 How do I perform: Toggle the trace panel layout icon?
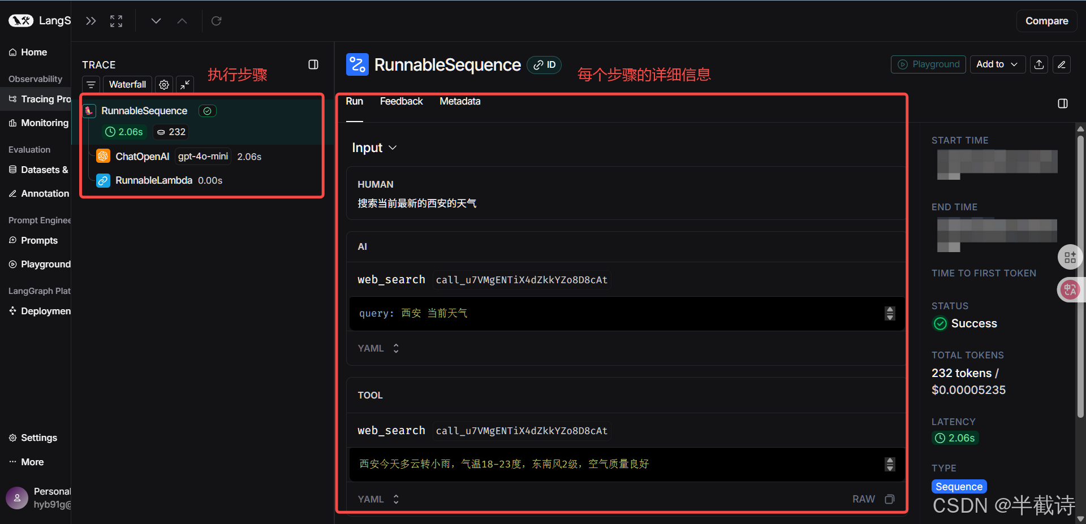313,64
